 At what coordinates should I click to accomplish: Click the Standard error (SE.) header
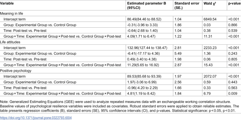tap(187, 5)
